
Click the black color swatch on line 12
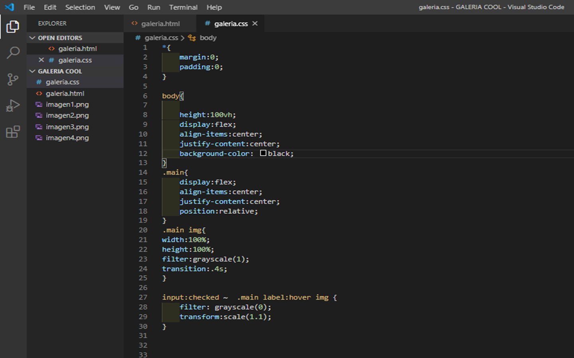(x=263, y=153)
